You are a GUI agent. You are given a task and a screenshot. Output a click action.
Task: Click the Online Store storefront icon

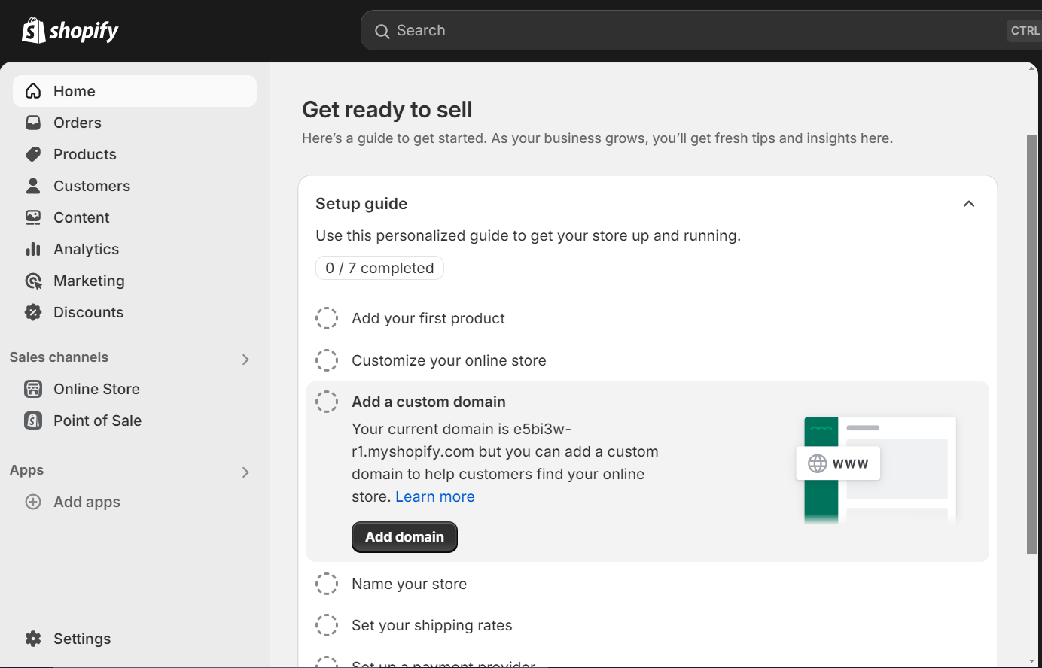click(33, 389)
